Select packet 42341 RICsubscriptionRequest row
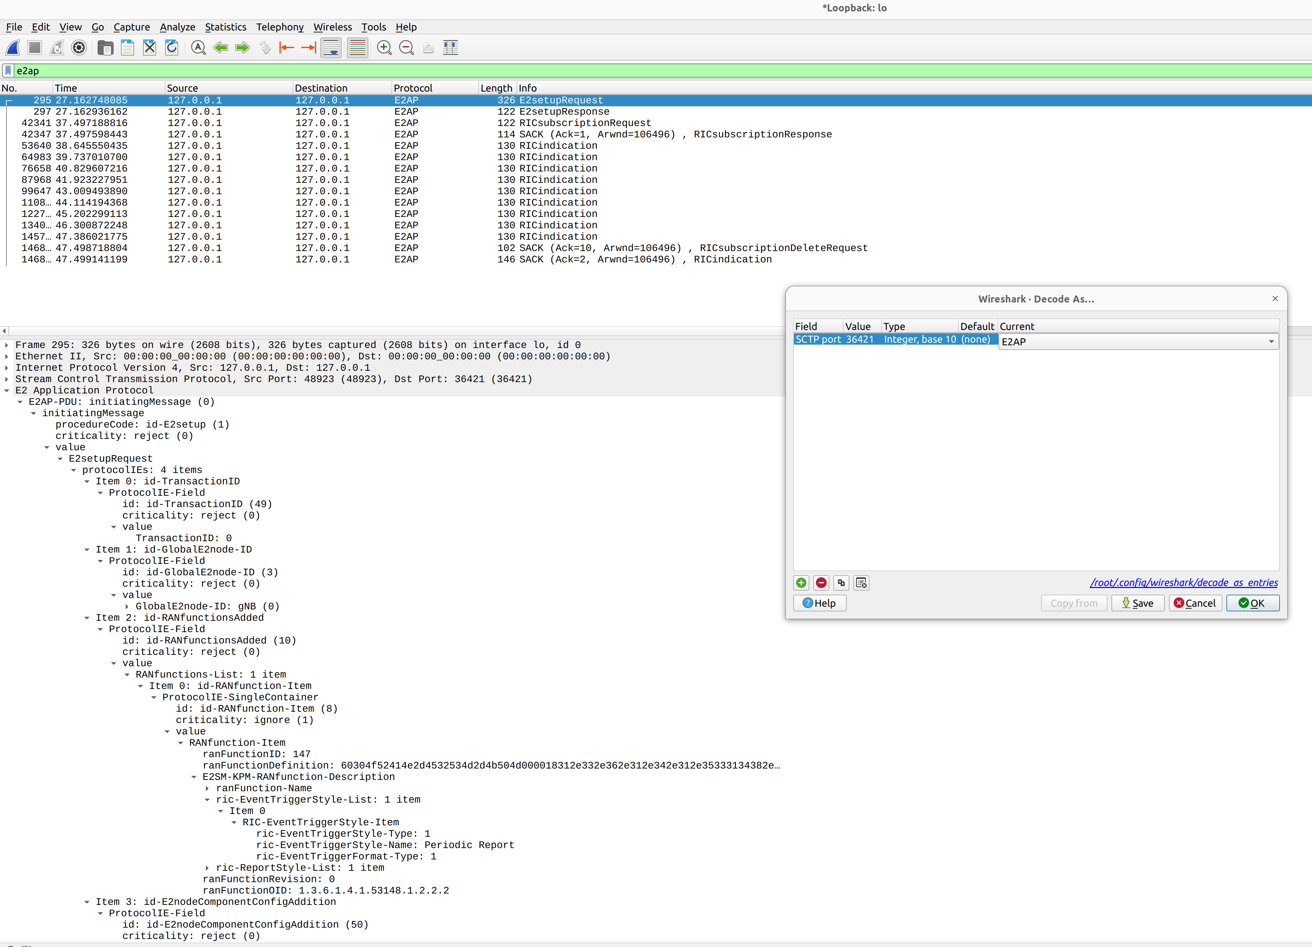 [656, 123]
